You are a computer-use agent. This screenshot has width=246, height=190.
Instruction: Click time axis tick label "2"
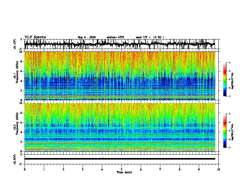pos(63,170)
